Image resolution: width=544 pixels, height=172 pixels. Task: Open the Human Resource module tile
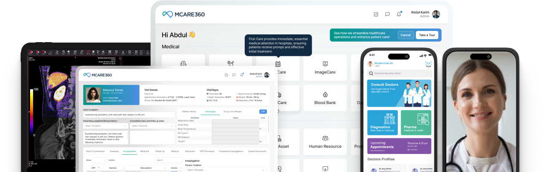tap(325, 141)
